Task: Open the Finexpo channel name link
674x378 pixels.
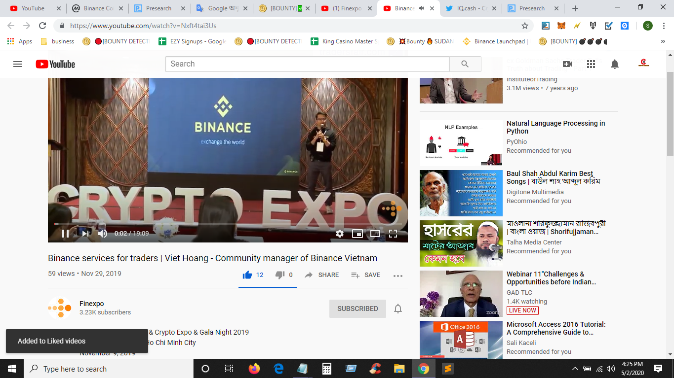Action: 92,304
